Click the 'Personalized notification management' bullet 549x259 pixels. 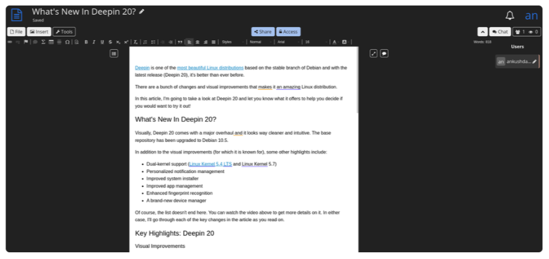point(185,171)
